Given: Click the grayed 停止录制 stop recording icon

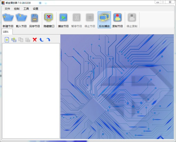Looking at the screenshot, I should coord(132,20).
